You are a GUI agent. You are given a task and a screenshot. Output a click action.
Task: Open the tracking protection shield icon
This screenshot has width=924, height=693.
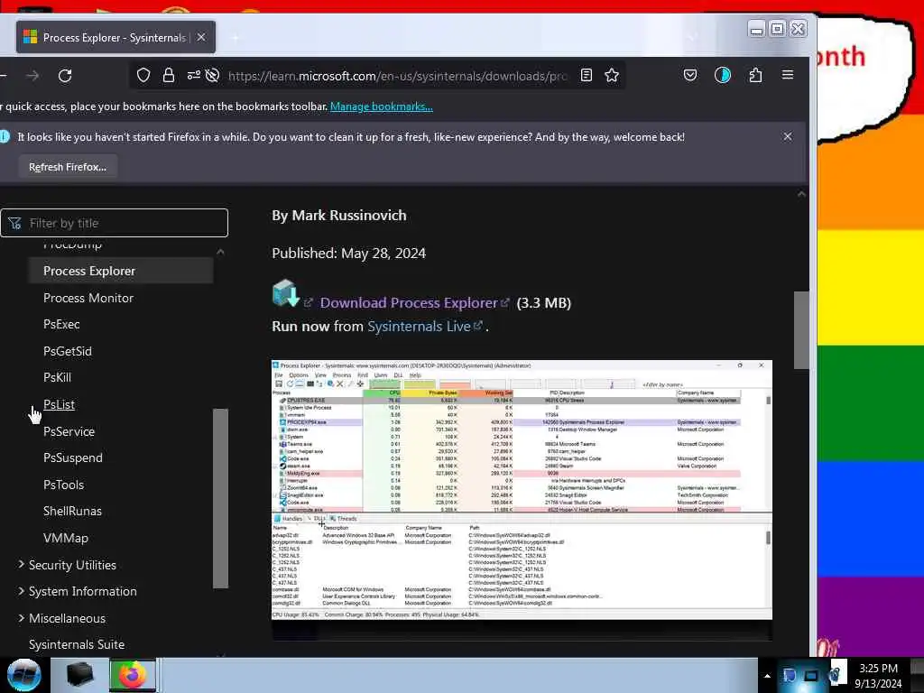coord(143,76)
